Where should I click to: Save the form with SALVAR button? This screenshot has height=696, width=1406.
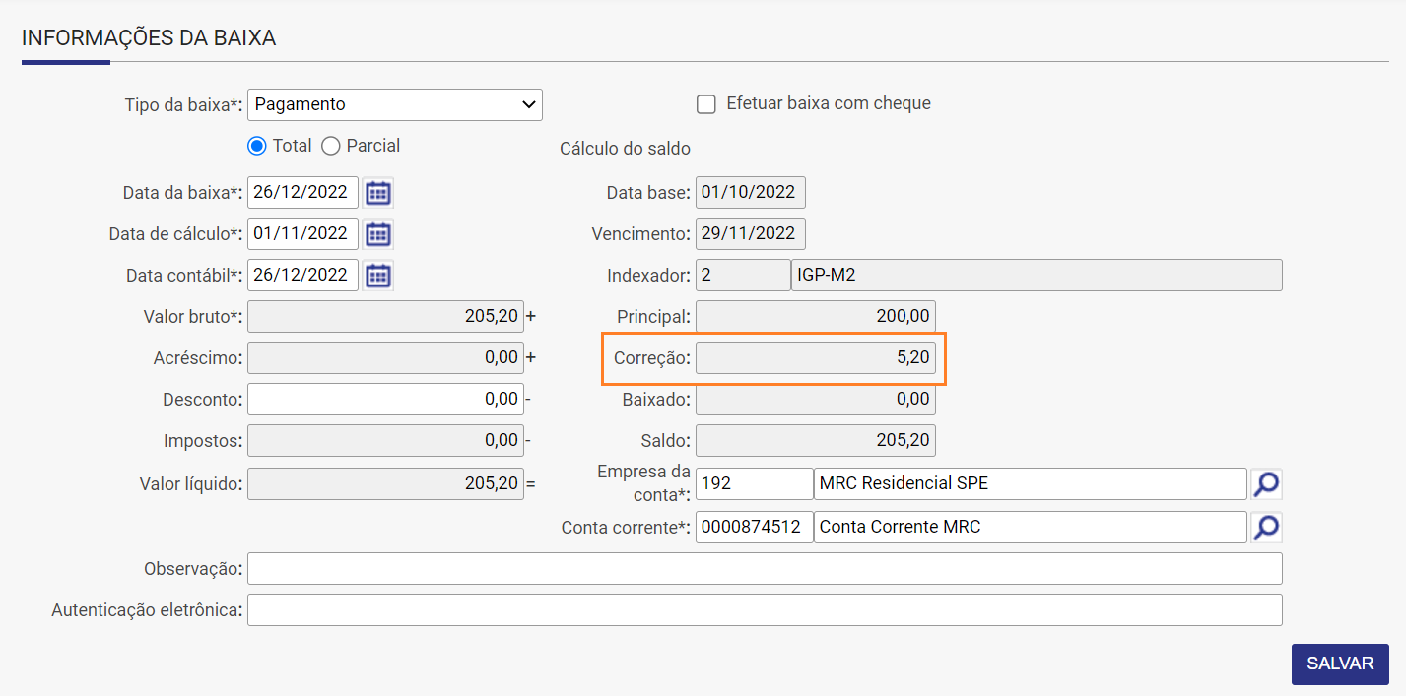point(1340,664)
